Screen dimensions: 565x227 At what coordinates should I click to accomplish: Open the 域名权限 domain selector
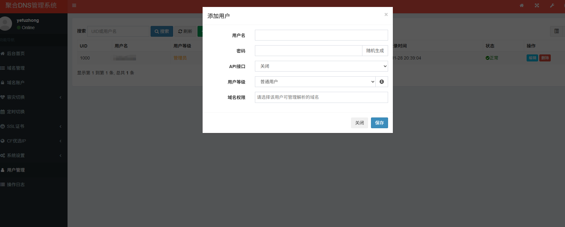tap(321, 97)
